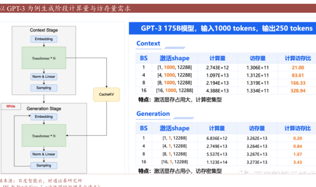Click the Transformer * N block in Context Stage
The width and height of the screenshot is (316, 187).
[x=44, y=58]
